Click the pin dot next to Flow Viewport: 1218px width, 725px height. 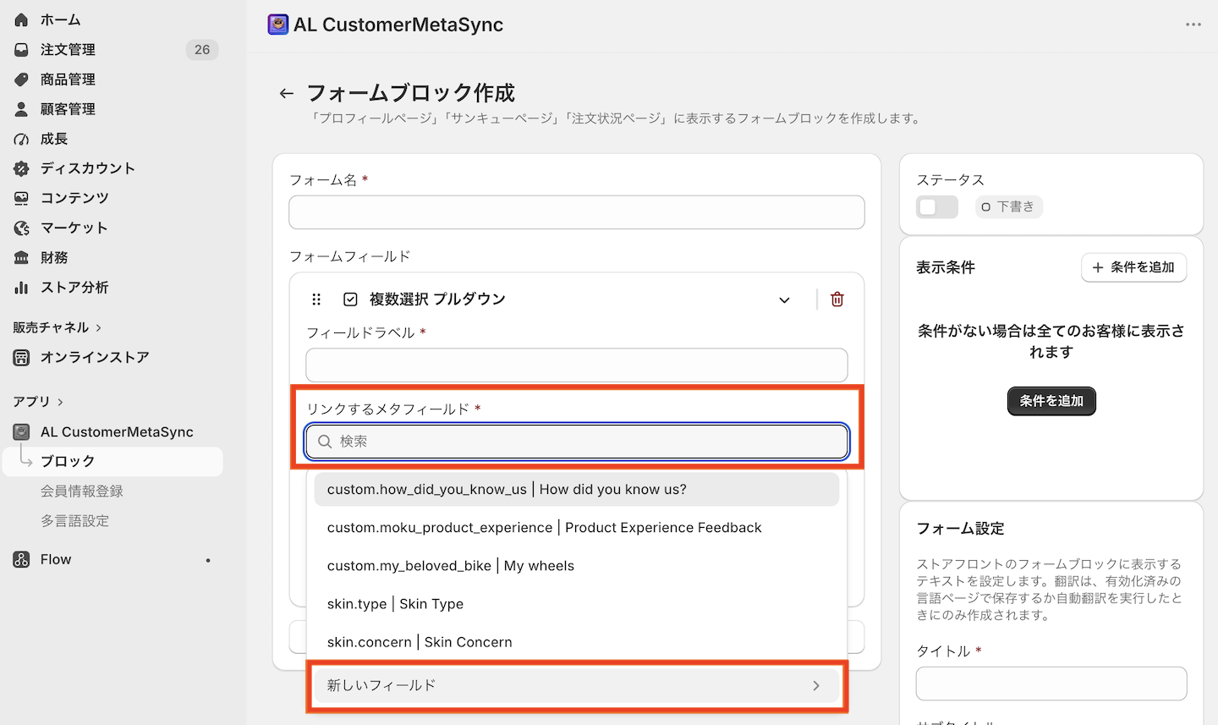click(x=208, y=560)
